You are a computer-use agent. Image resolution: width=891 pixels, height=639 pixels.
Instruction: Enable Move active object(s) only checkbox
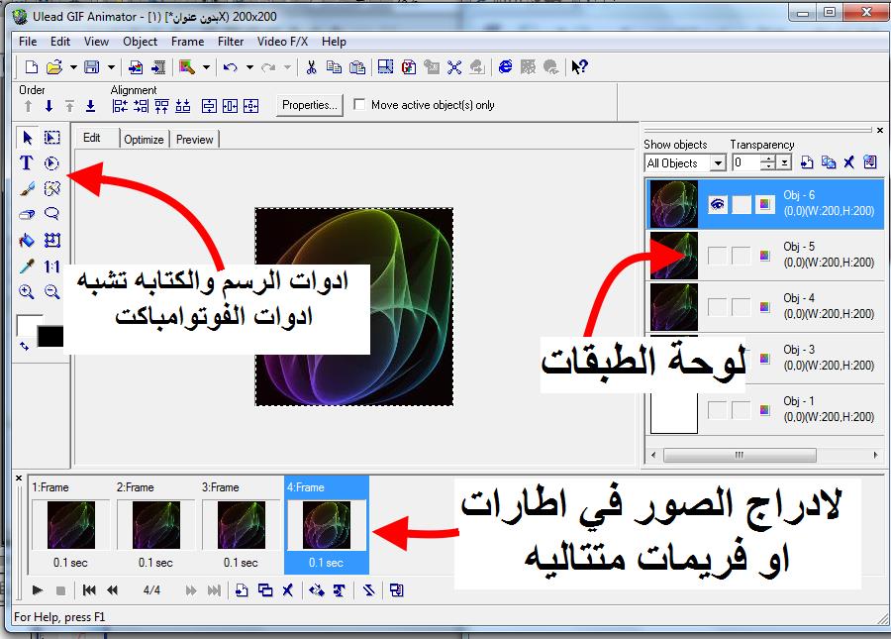(x=359, y=105)
